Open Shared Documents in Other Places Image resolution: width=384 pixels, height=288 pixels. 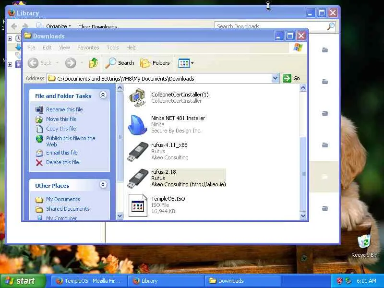[68, 209]
